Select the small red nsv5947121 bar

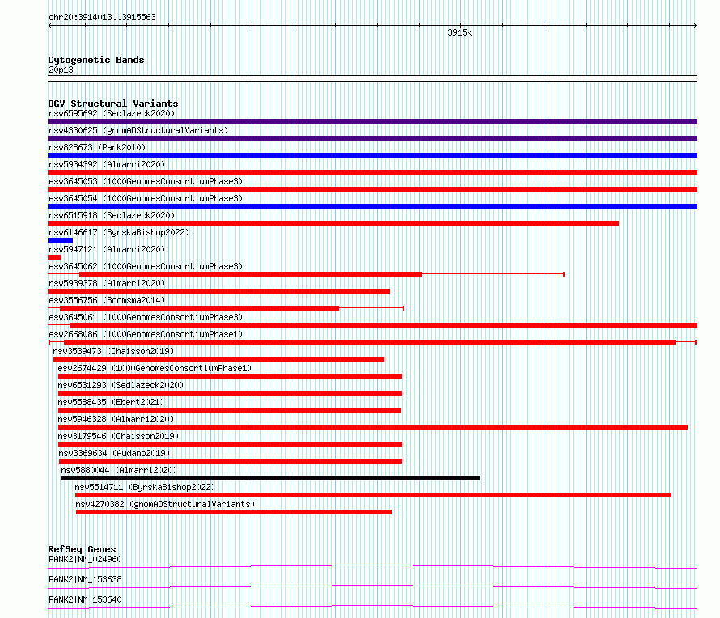click(x=54, y=257)
